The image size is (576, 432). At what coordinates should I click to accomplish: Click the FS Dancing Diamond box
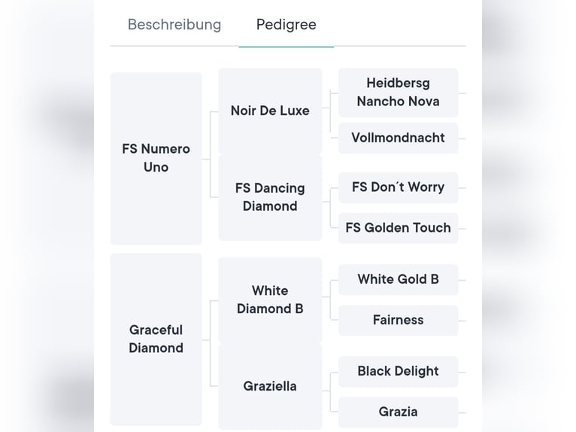270,197
